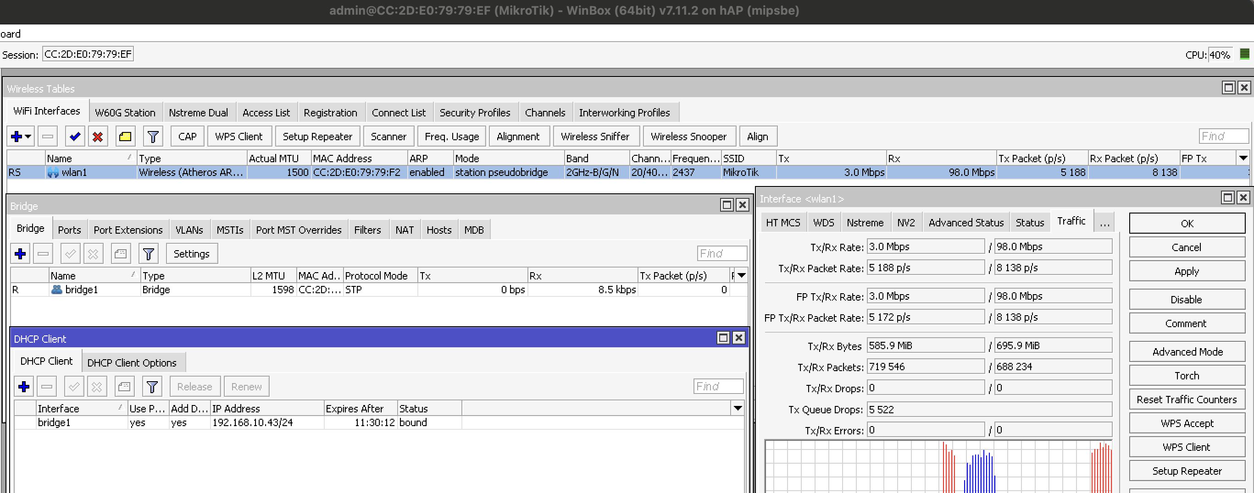Expand the Wireless Tables column chooser dropdown
Screen dimensions: 1254x493
point(1243,158)
